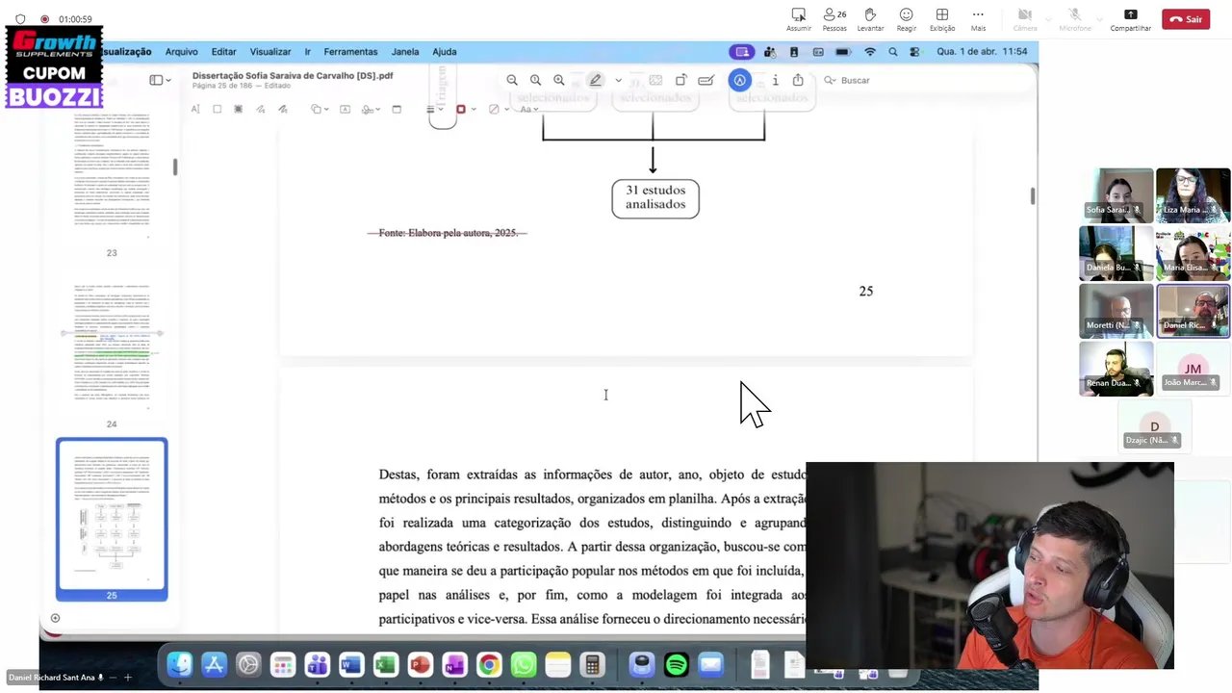Open Control Center in the menu bar

click(x=914, y=52)
